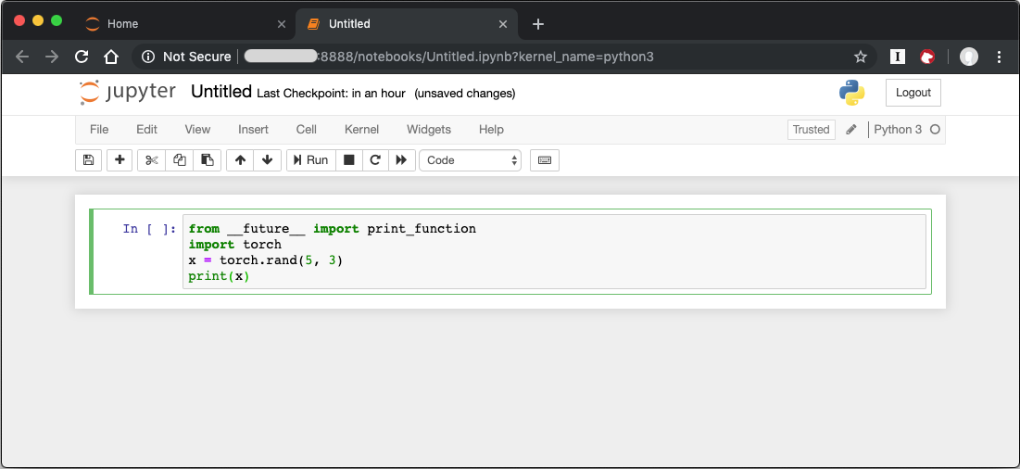
Task: Click the Jupyter logo
Action: click(127, 93)
